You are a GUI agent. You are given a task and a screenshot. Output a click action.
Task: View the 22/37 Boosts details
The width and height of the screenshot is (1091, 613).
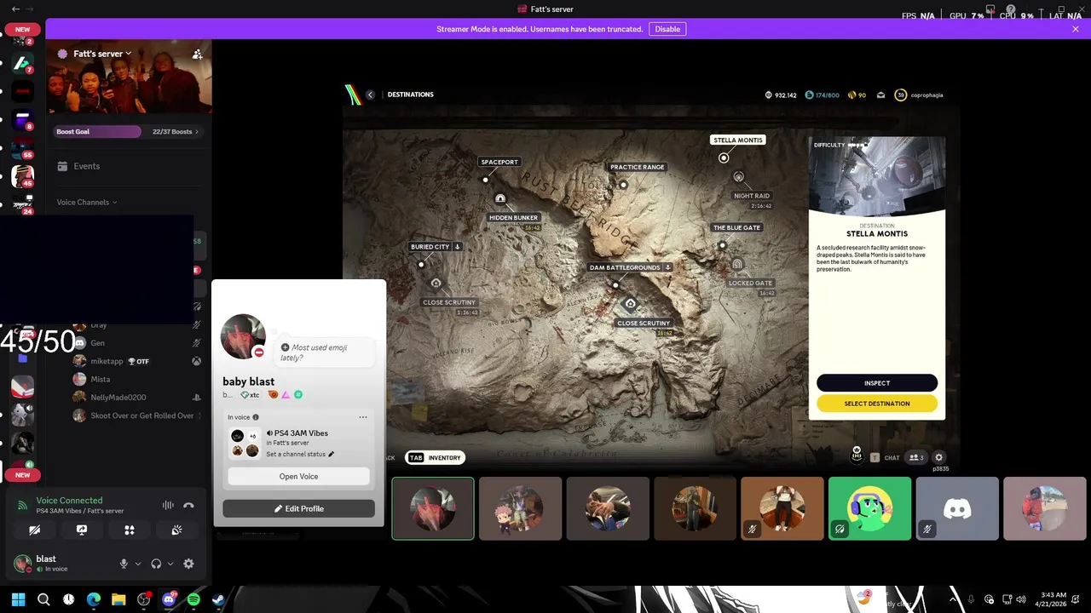coord(175,132)
